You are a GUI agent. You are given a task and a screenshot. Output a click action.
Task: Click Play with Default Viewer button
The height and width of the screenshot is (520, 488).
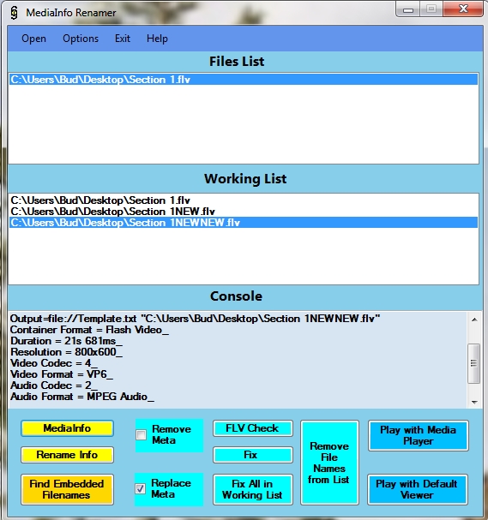click(418, 489)
